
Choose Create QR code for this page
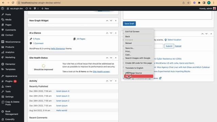[x=139, y=63]
